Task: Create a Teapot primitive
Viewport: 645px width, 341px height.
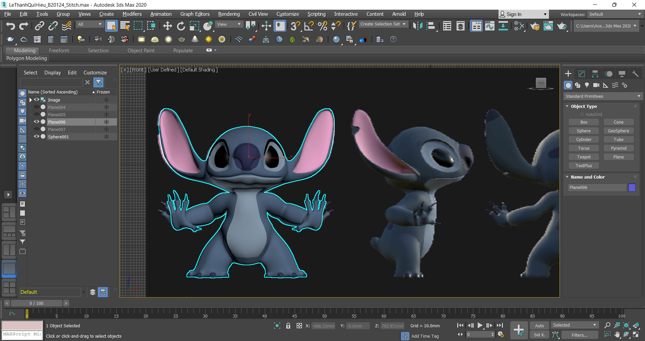Action: (584, 157)
